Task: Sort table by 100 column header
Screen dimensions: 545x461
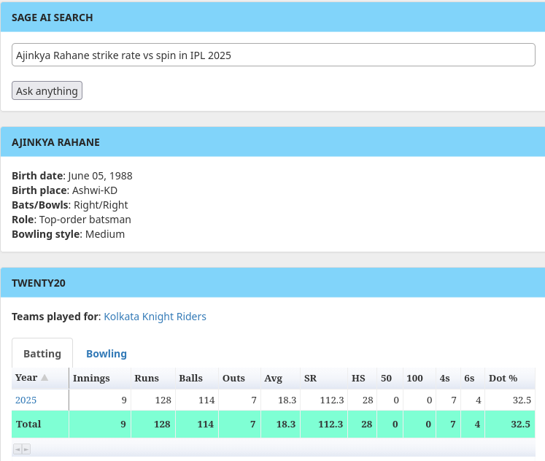Action: pyautogui.click(x=420, y=378)
